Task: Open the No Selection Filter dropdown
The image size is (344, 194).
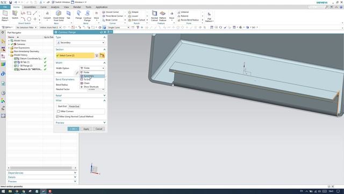Action: pos(26,27)
